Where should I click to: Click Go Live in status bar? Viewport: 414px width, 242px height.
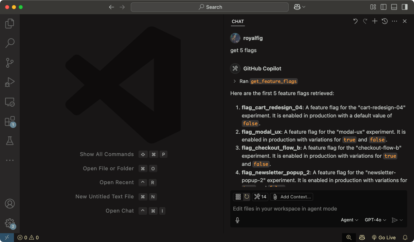click(384, 238)
